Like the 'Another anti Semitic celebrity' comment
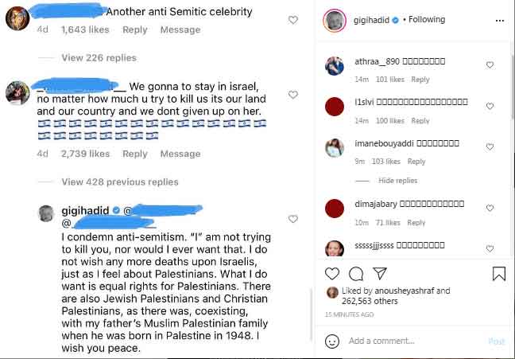Viewport: 515px width, 359px height. coord(293,20)
